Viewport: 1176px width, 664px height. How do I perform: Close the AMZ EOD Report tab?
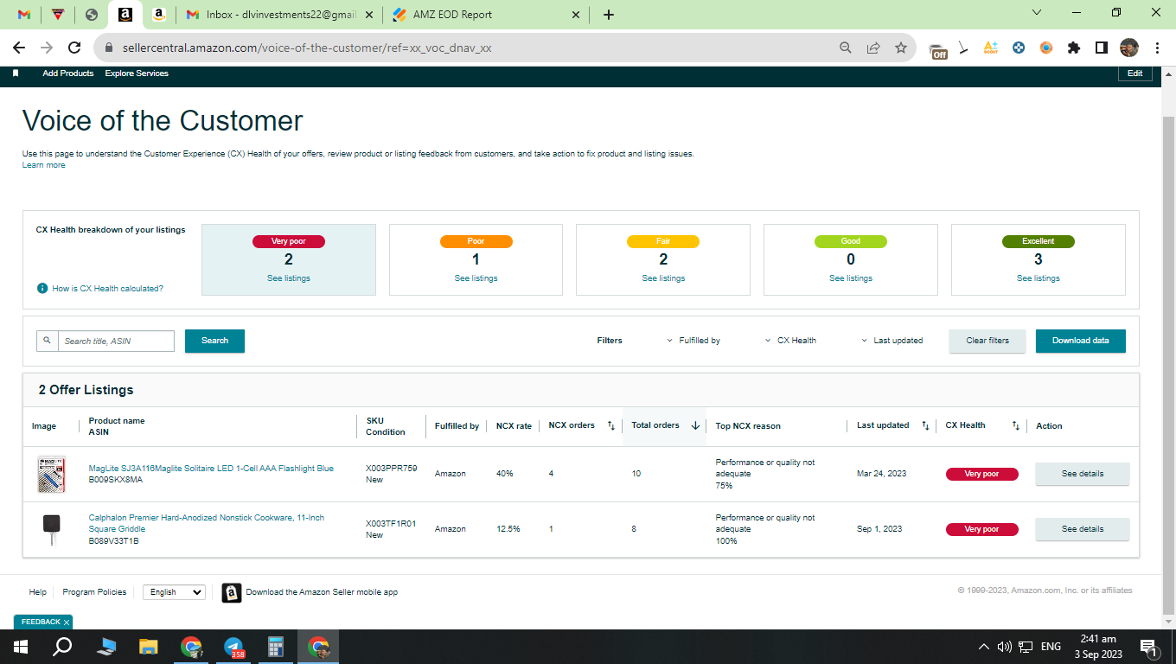pos(577,15)
